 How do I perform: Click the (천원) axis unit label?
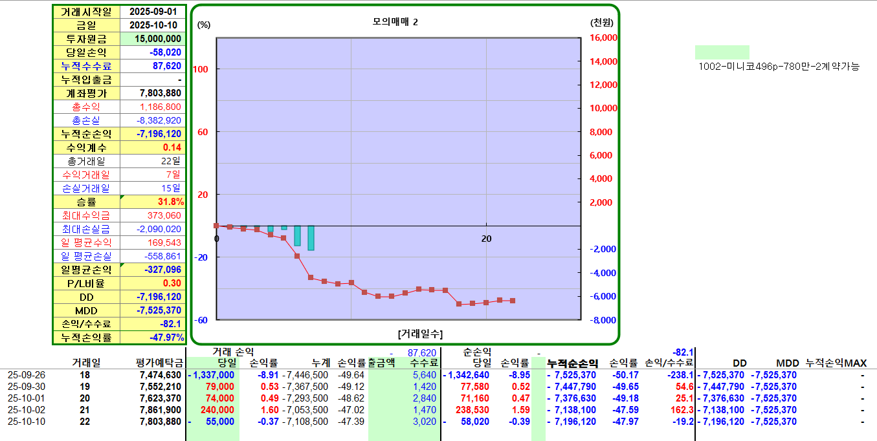pos(601,22)
